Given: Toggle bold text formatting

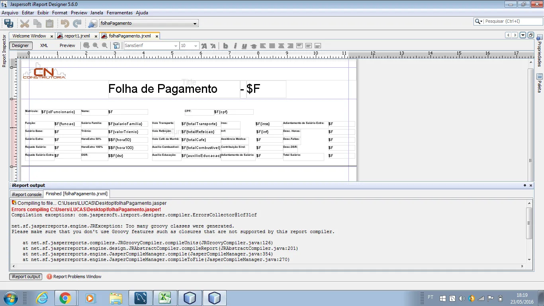Looking at the screenshot, I should click(x=225, y=46).
